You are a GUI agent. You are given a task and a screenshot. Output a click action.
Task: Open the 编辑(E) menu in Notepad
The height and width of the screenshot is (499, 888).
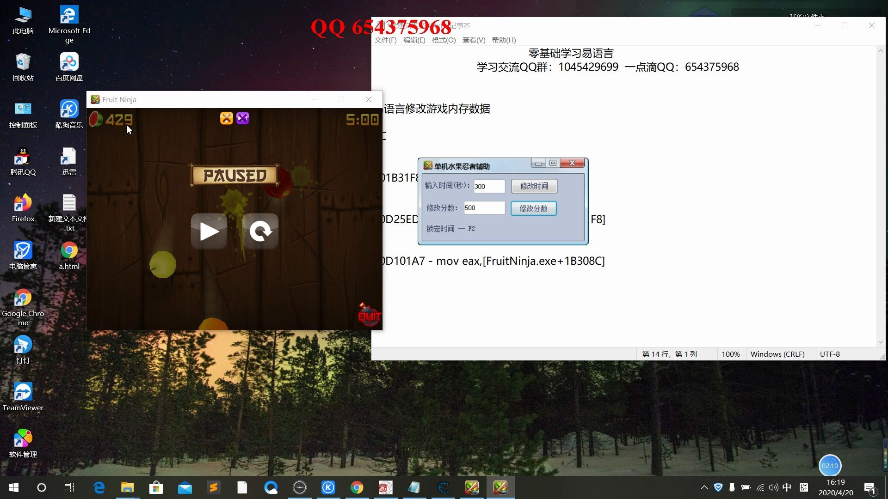point(414,40)
